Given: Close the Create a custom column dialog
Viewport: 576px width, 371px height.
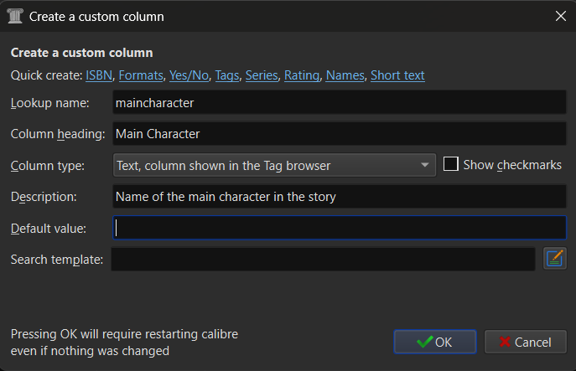Looking at the screenshot, I should pyautogui.click(x=561, y=16).
